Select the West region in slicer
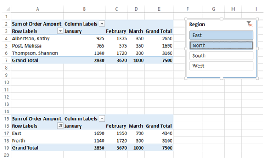This screenshot has height=162, width=264. tap(221, 66)
